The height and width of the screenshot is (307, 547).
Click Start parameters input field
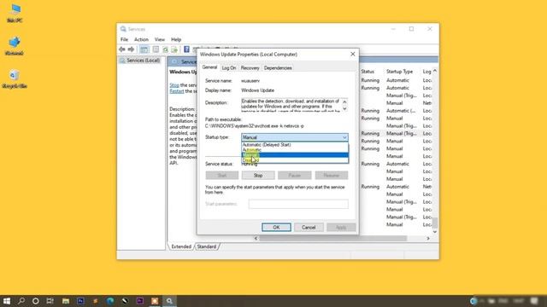tap(298, 204)
